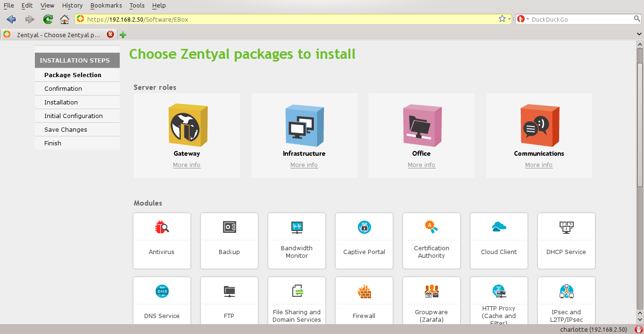Select Package Selection installation step
The height and width of the screenshot is (334, 644).
point(77,75)
